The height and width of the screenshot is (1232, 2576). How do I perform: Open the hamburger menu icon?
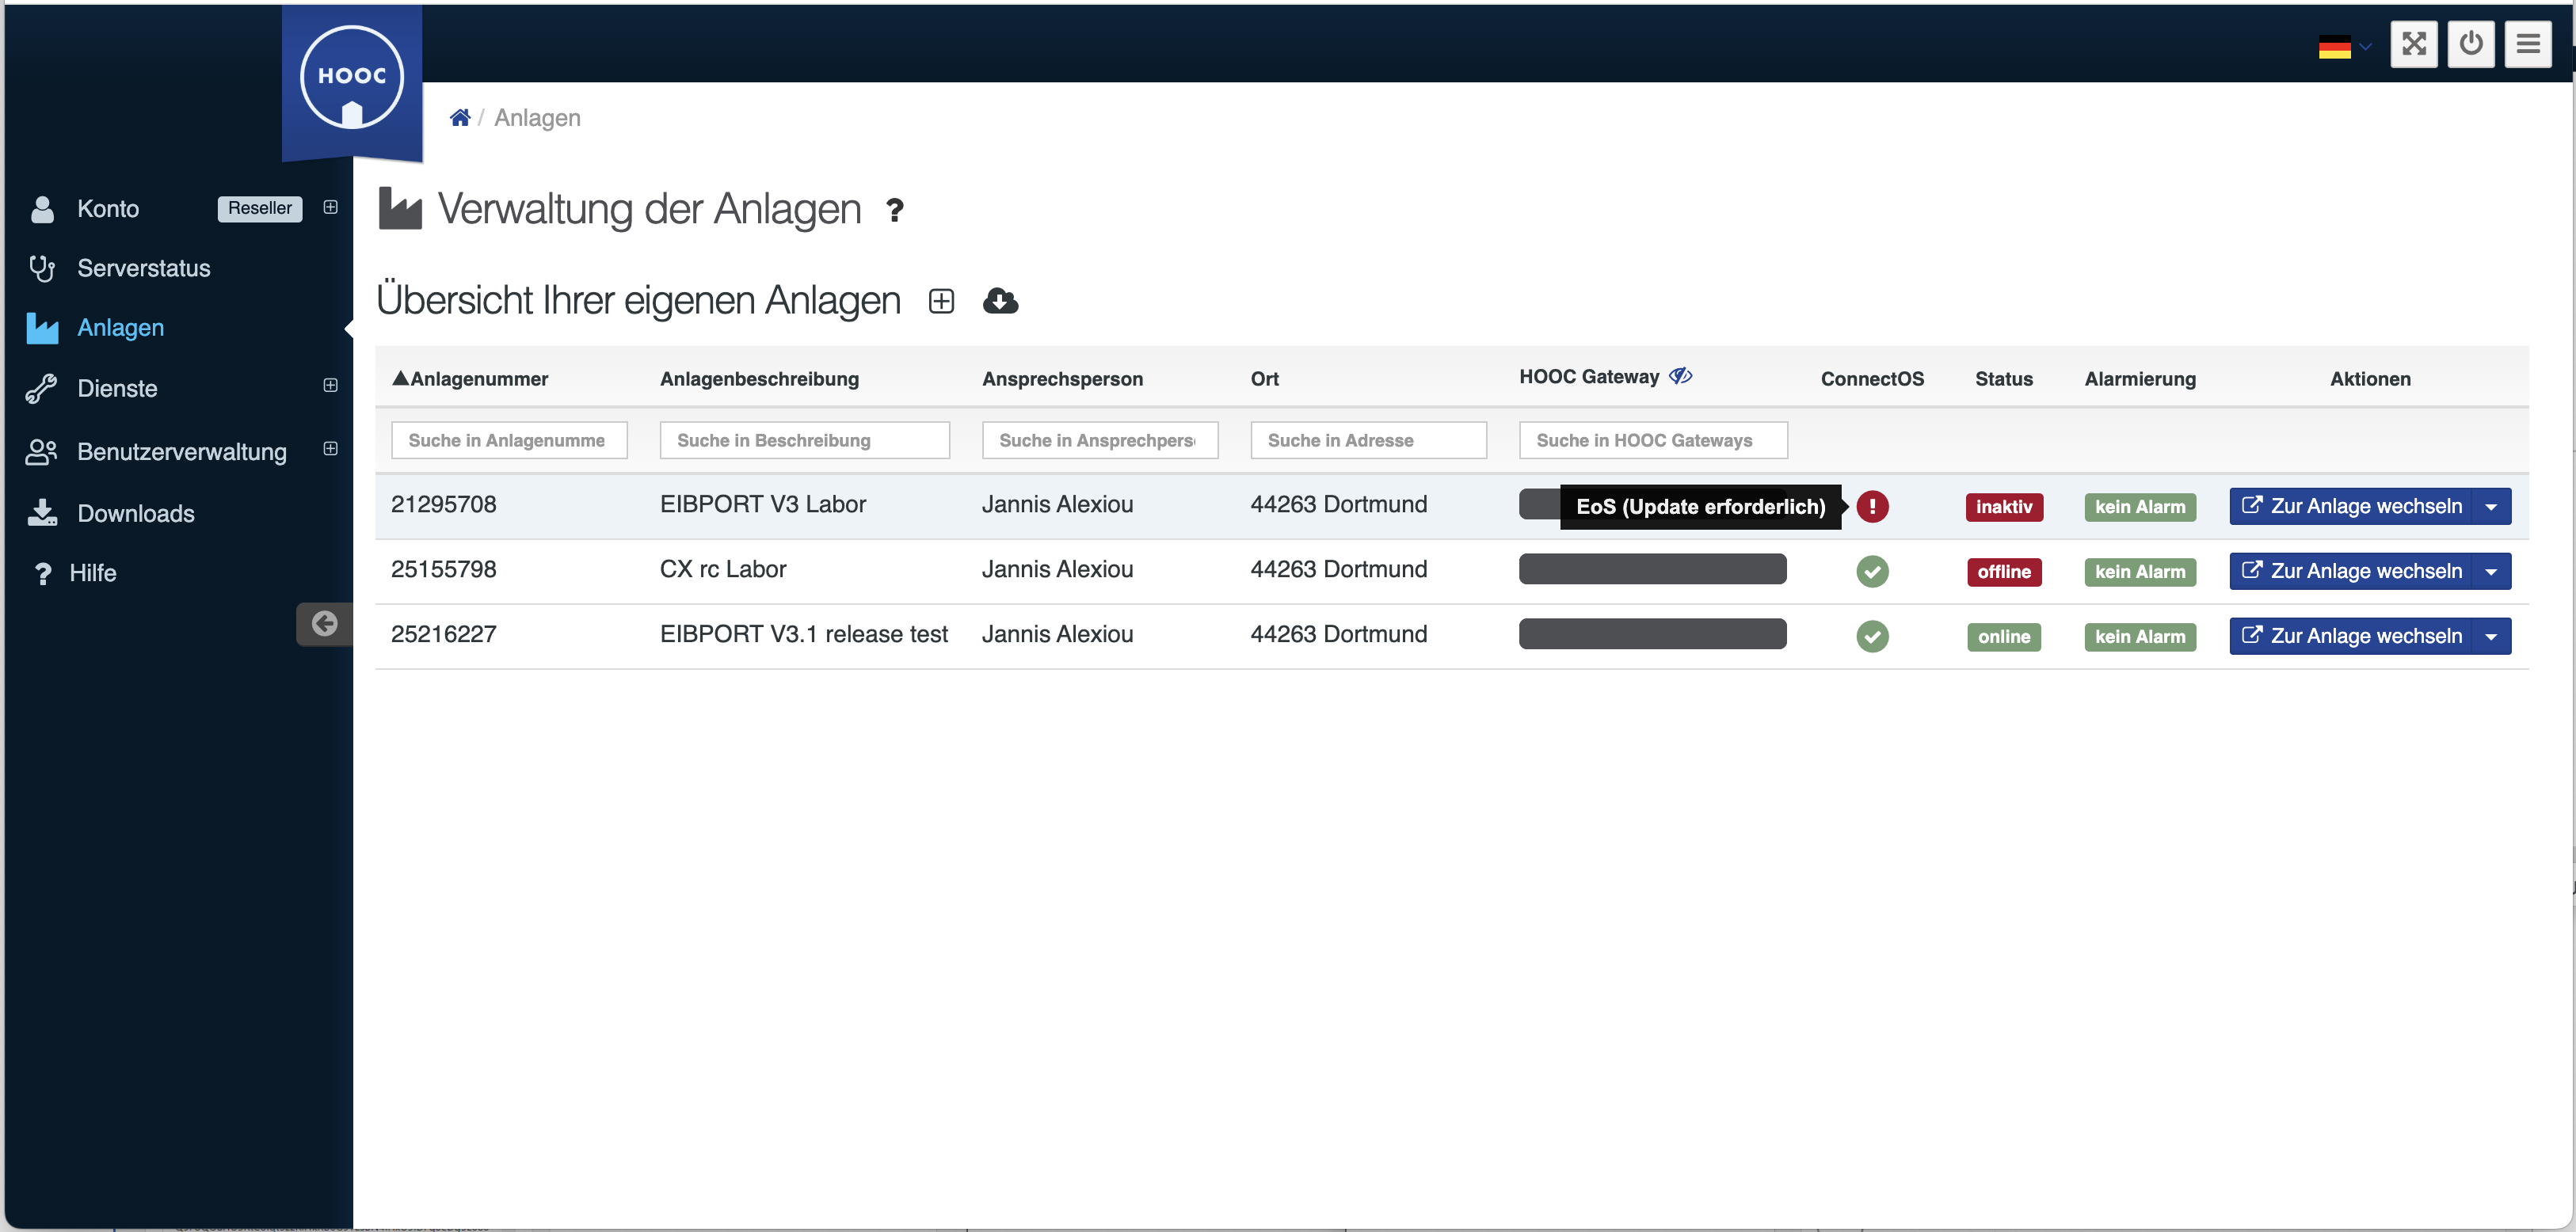pos(2527,44)
